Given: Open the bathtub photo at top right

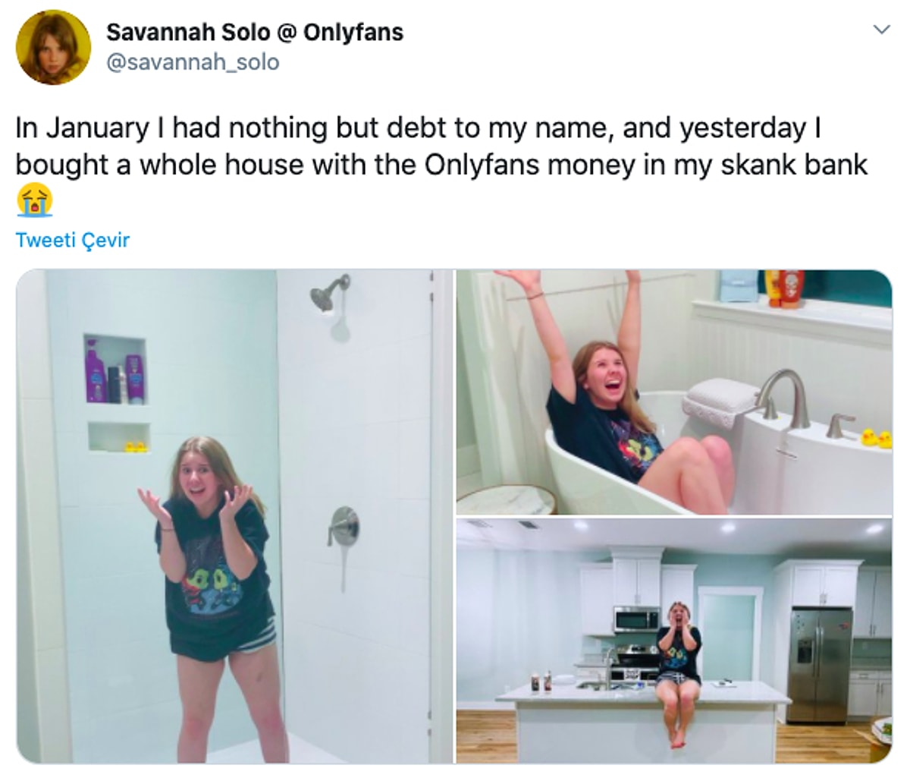Looking at the screenshot, I should tap(673, 392).
